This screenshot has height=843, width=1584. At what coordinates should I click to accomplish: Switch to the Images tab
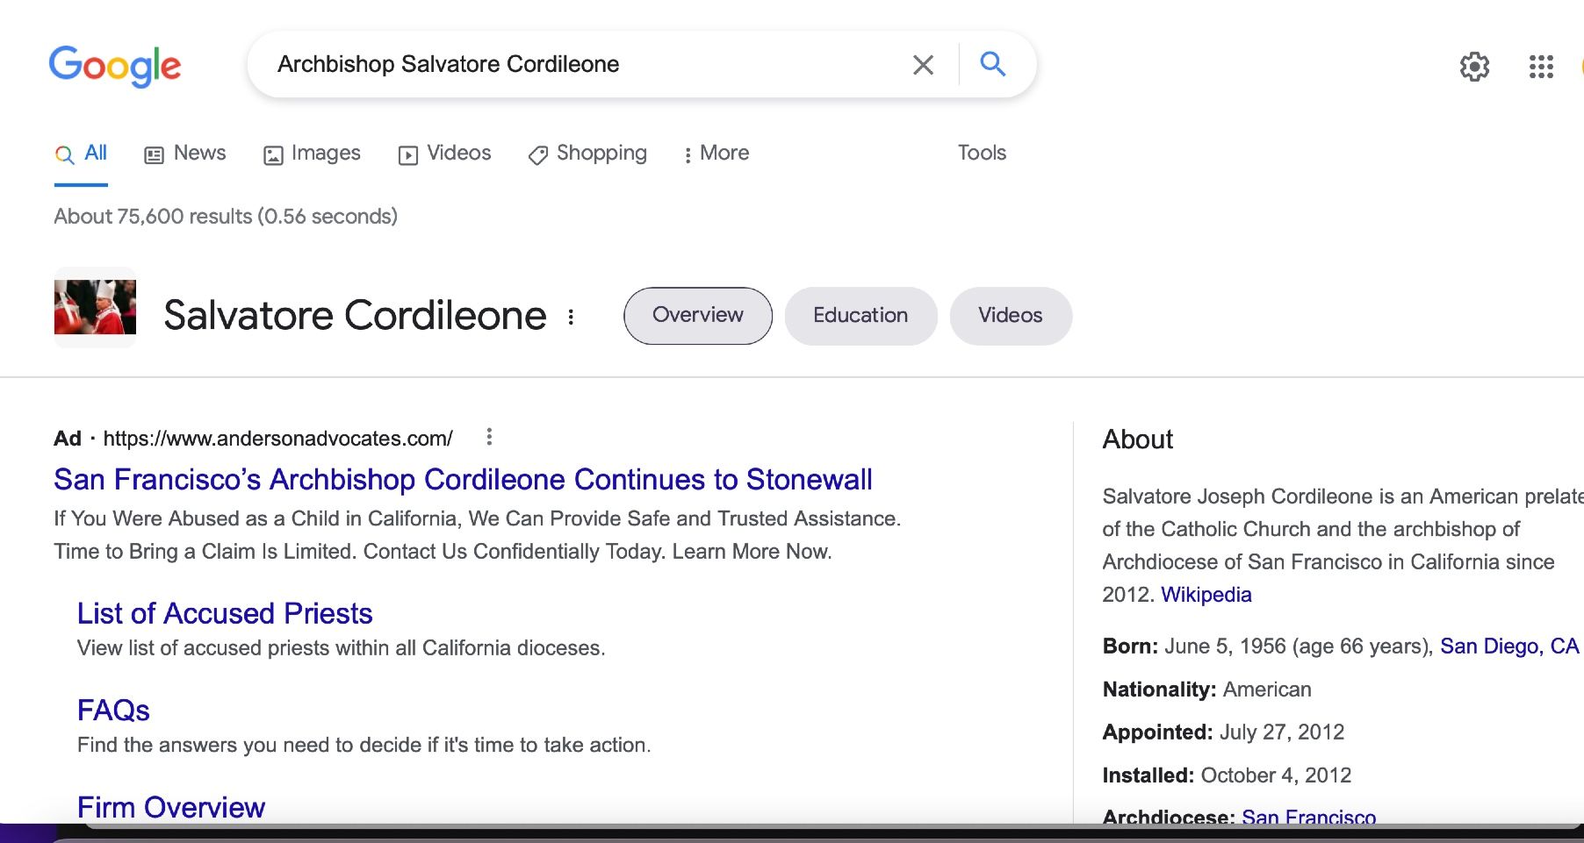(x=312, y=154)
